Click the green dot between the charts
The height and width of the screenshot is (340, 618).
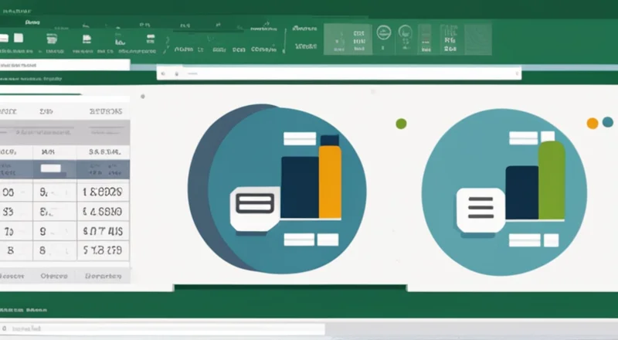[400, 124]
